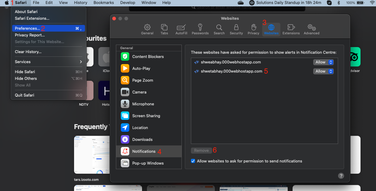This screenshot has width=376, height=191.
Task: Open the Edit menu
Action: [x=49, y=3]
